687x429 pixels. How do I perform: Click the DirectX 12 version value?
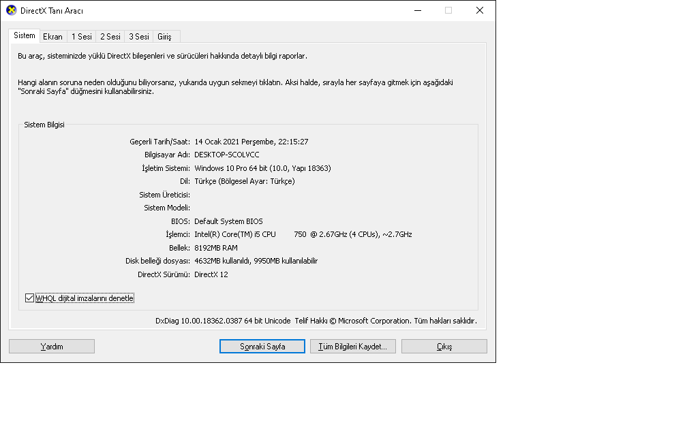tap(211, 274)
